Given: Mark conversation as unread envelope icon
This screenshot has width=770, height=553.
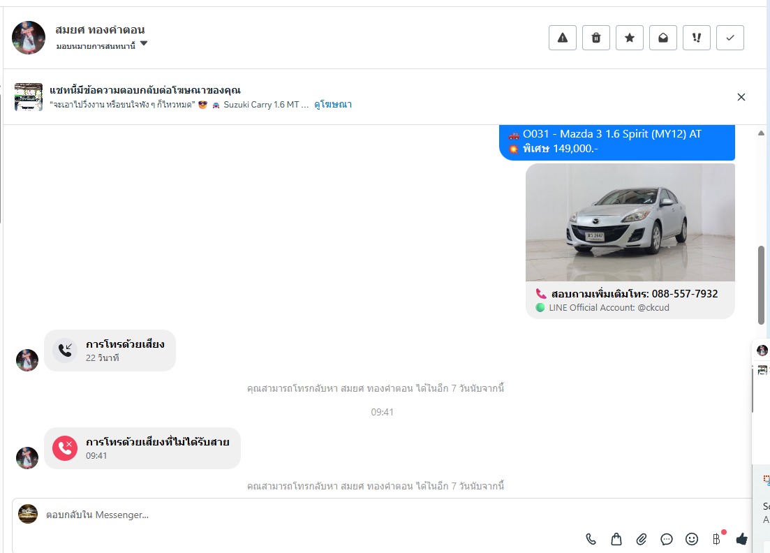Looking at the screenshot, I should (x=663, y=38).
